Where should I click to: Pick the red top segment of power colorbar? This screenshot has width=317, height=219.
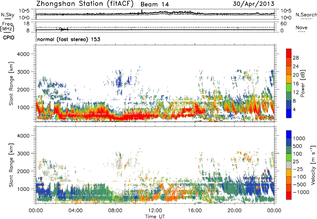[289, 53]
